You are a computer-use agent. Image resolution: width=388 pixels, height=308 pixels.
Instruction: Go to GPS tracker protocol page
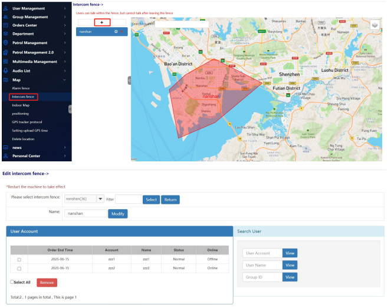pyautogui.click(x=28, y=122)
